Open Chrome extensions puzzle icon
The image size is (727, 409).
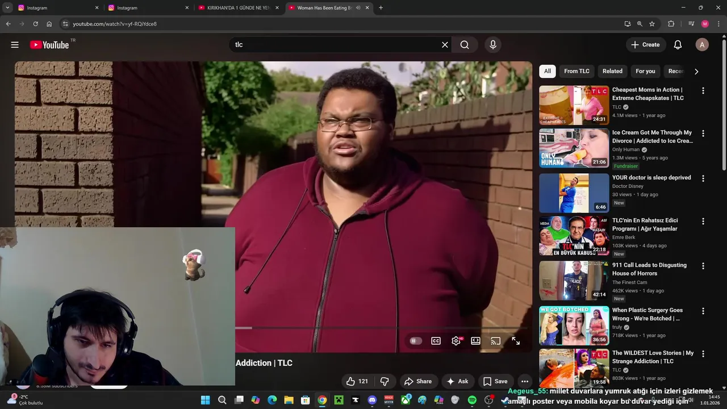coord(671,24)
